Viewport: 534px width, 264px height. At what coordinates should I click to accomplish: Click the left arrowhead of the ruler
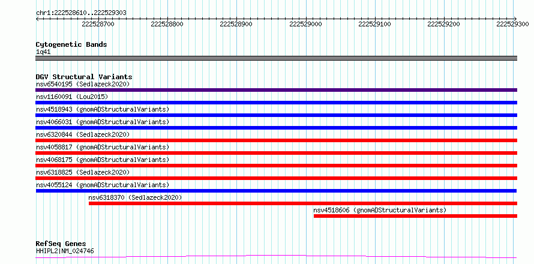click(37, 19)
